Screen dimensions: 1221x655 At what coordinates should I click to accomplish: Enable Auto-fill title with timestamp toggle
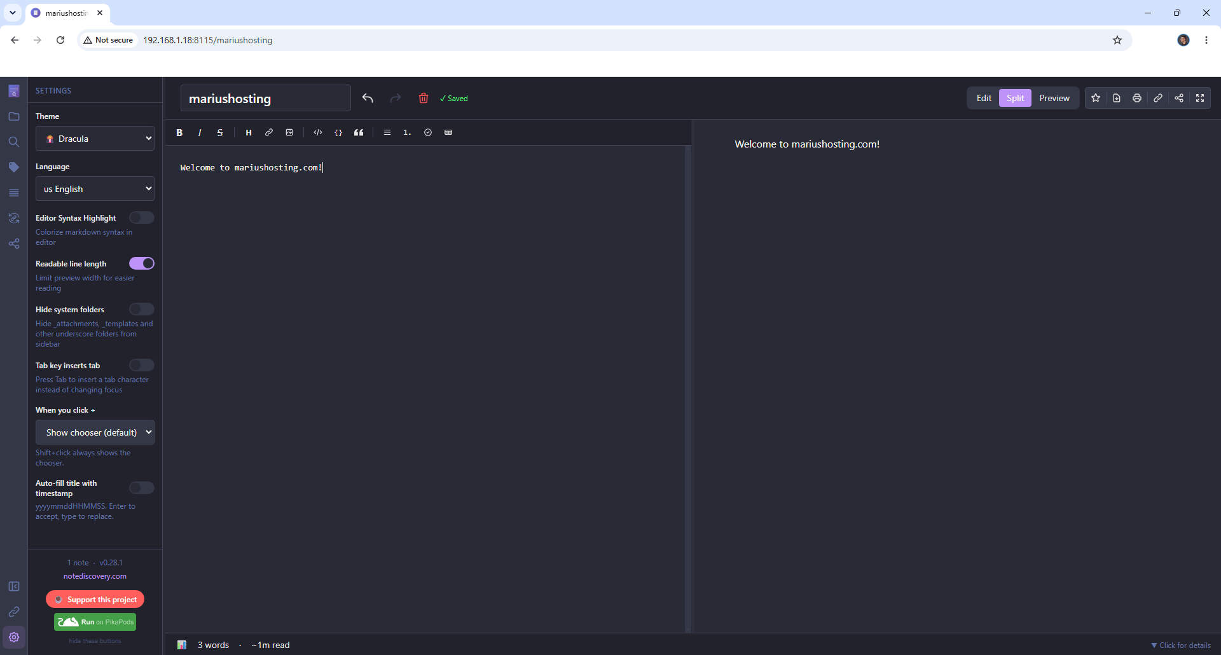point(142,488)
